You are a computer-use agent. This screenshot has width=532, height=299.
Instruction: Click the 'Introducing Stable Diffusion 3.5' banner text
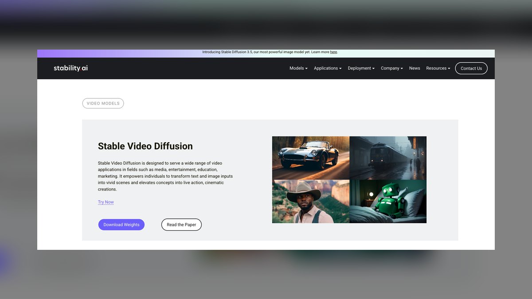270,52
